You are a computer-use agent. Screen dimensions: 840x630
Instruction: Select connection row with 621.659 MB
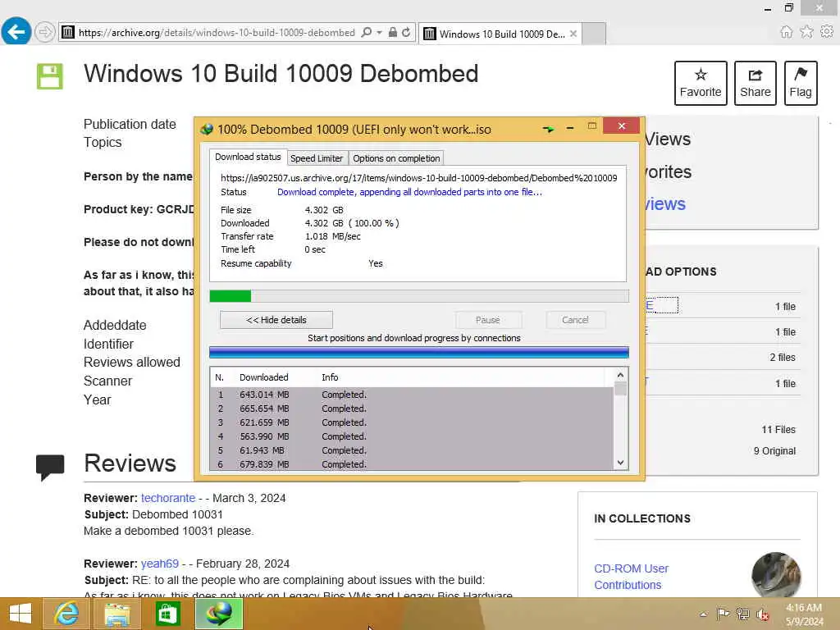[x=412, y=422]
